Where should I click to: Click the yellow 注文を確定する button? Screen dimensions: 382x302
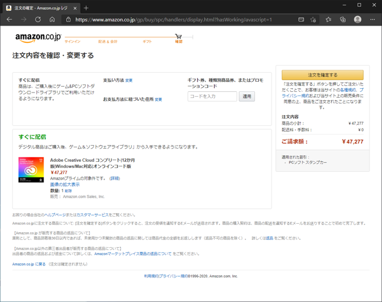322,75
